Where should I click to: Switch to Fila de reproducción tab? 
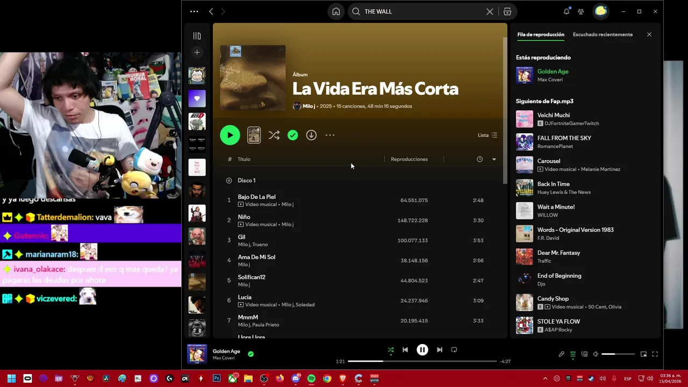click(541, 34)
